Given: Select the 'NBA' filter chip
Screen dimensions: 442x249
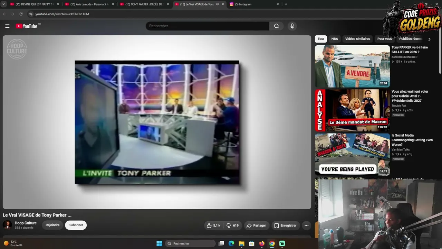Looking at the screenshot, I should 335,39.
